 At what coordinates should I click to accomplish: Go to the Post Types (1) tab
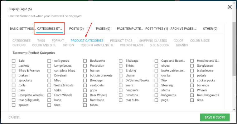pyautogui.click(x=157, y=29)
